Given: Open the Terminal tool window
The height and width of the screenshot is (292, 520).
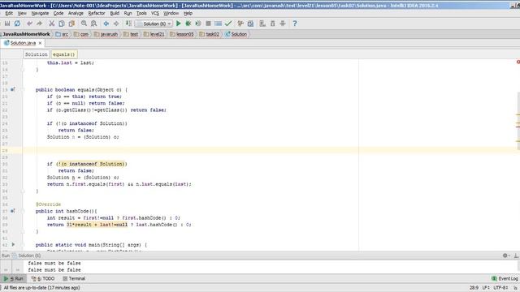Looking at the screenshot, I should (x=74, y=278).
